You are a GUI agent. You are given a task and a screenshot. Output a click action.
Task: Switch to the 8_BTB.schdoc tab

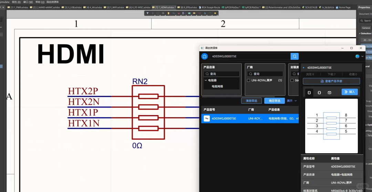(187, 7)
